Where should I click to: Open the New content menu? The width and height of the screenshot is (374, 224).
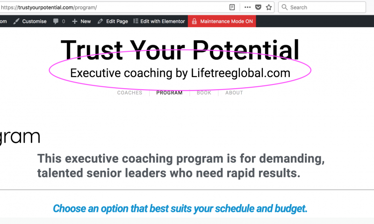point(81,21)
